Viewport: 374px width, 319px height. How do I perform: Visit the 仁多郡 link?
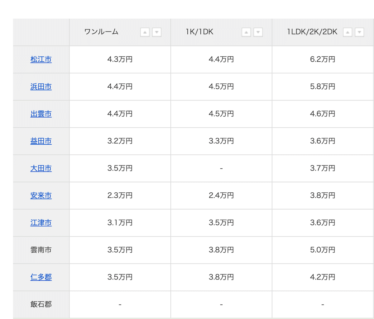41,277
